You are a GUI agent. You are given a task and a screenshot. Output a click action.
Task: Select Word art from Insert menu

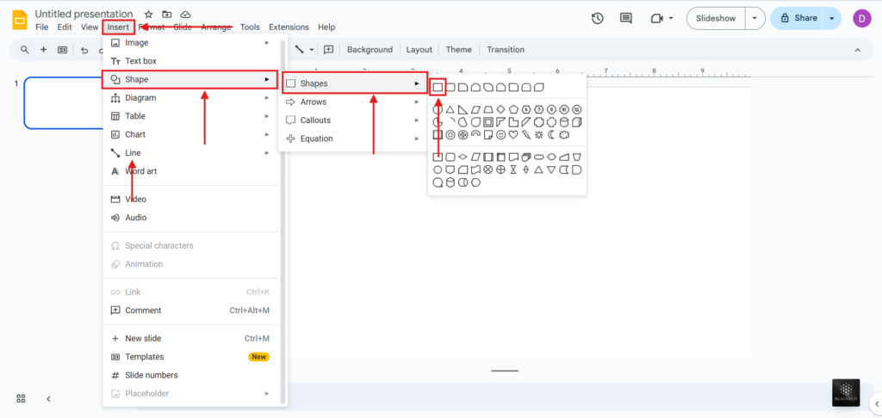click(x=140, y=171)
